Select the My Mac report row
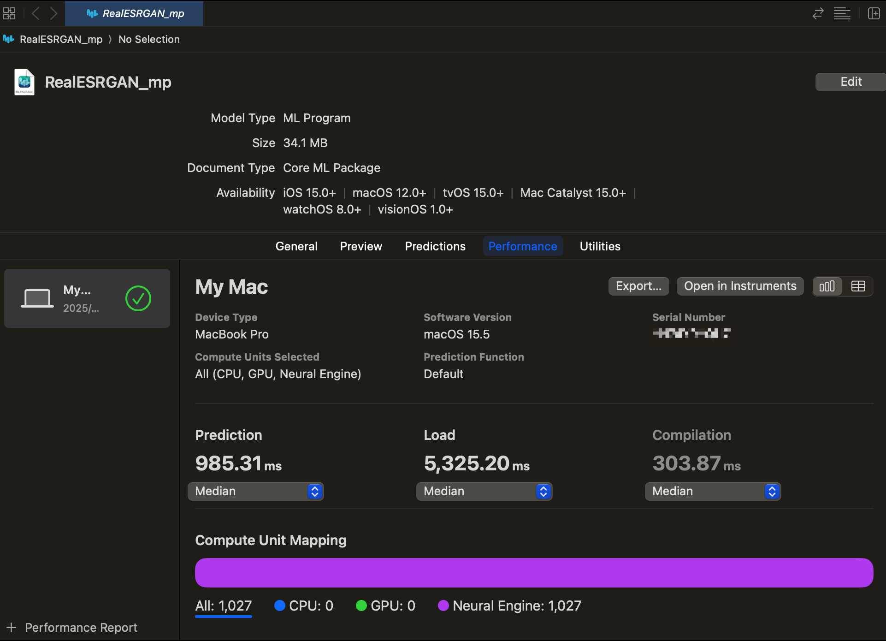The image size is (886, 641). click(87, 298)
